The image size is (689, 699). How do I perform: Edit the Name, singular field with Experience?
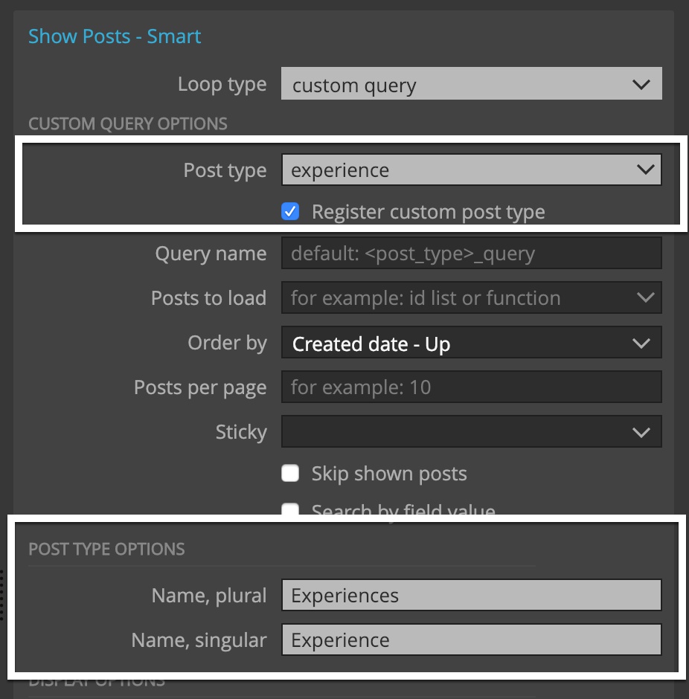(x=472, y=640)
